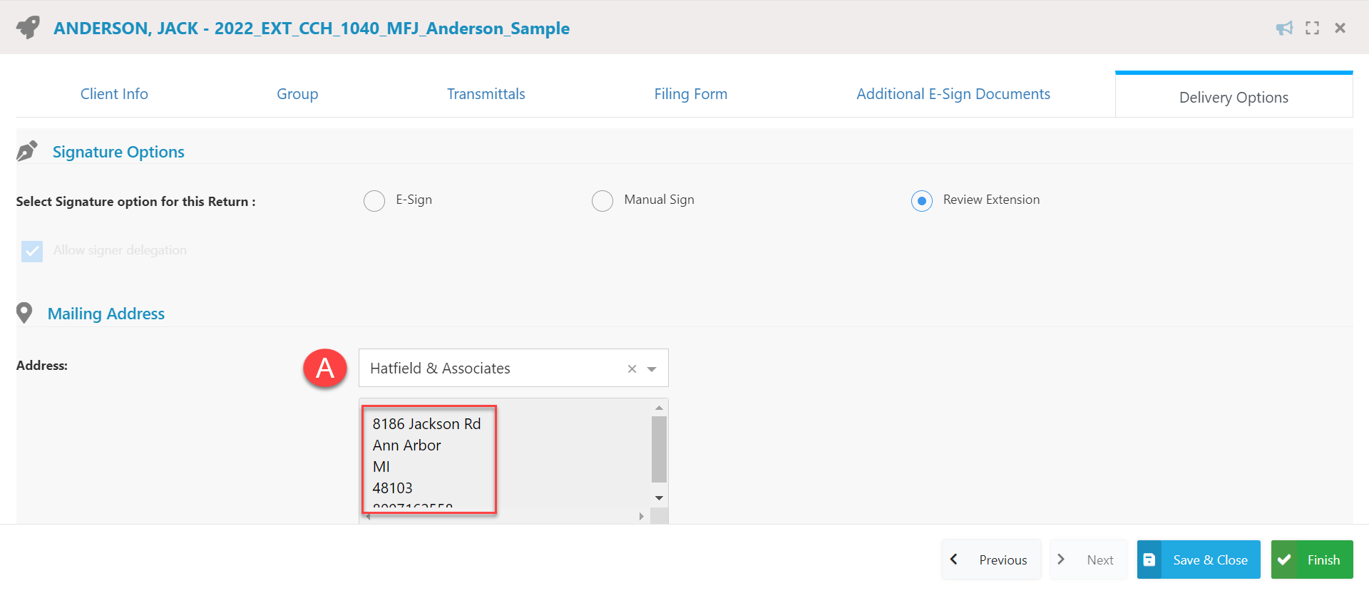The image size is (1369, 598).
Task: Click the map pin icon by Mailing Address
Action: point(24,313)
